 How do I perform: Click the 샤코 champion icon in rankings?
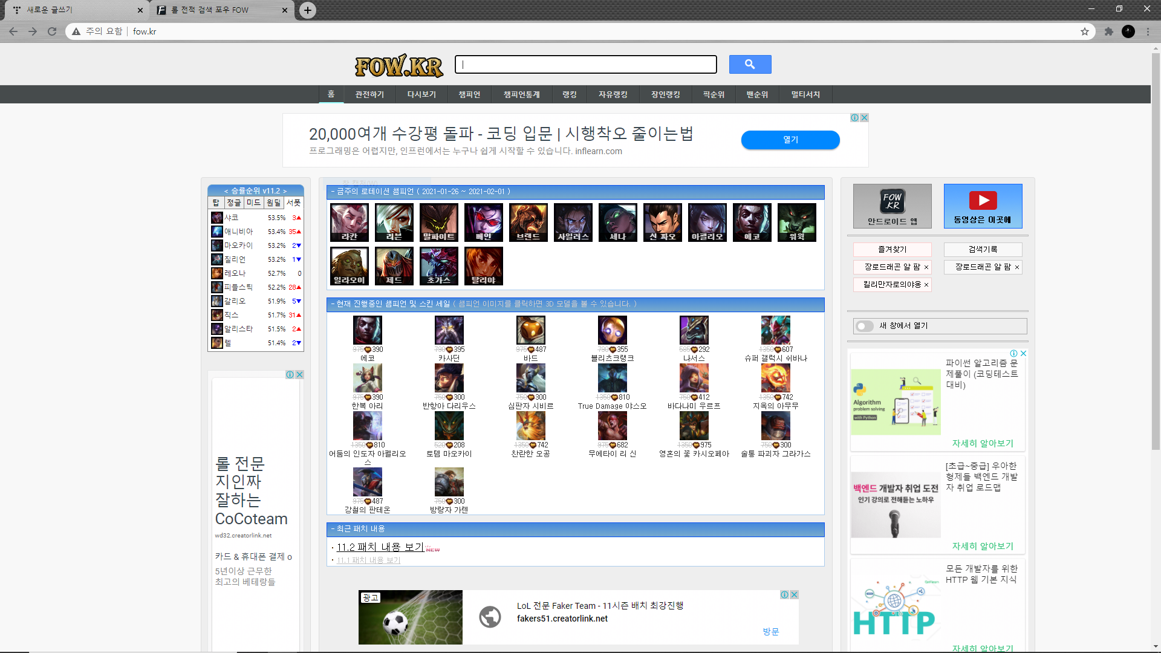216,218
